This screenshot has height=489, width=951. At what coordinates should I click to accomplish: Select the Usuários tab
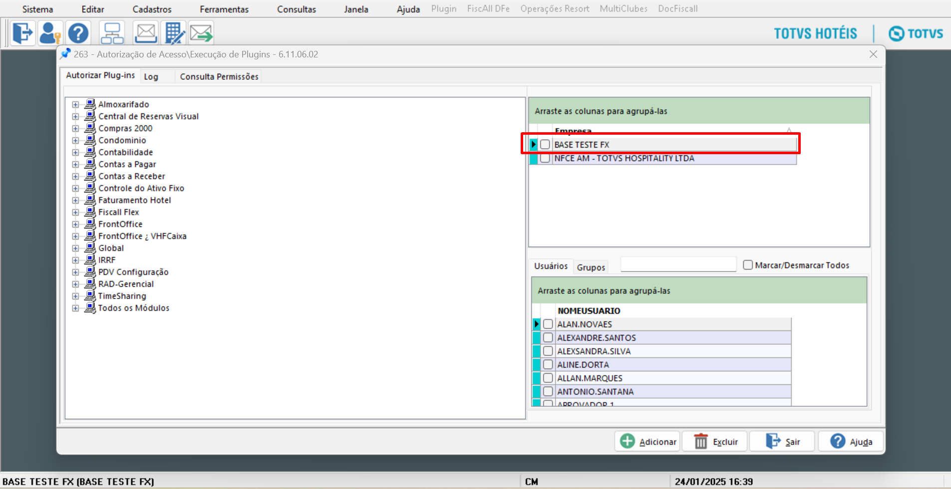[551, 266]
